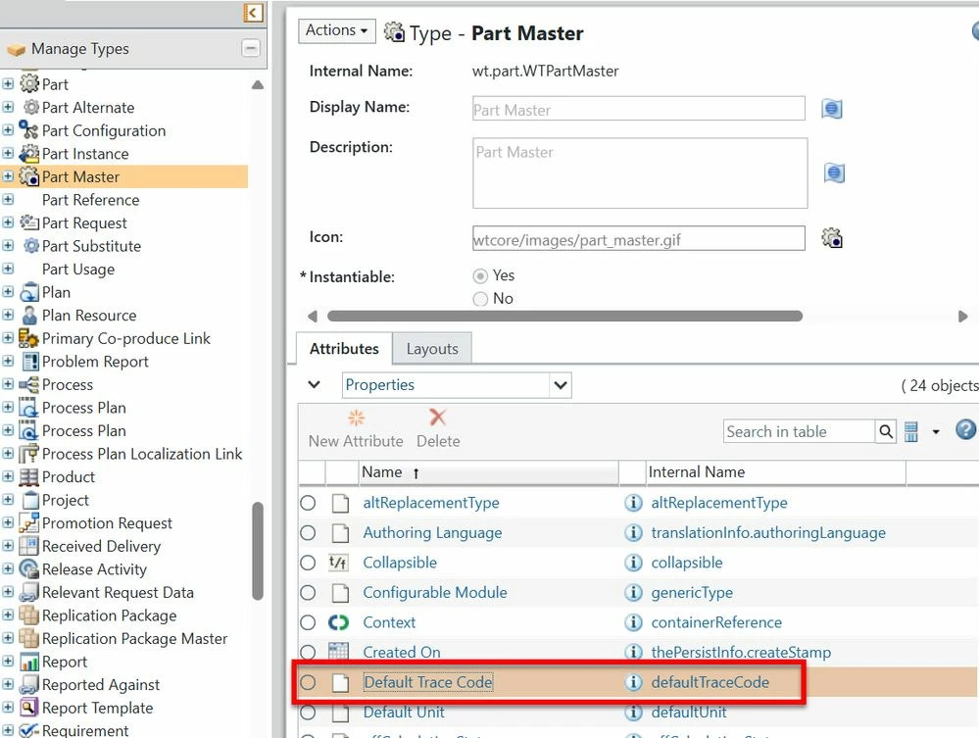
Task: Select the altReplacementType row radio button
Action: click(x=308, y=503)
